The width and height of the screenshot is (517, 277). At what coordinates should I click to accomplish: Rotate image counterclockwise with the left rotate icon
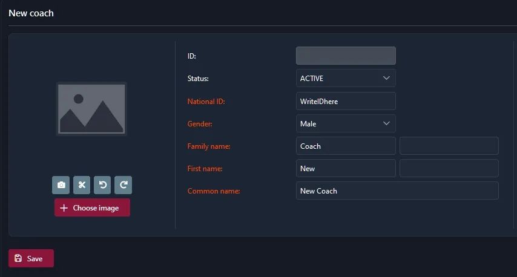(x=102, y=185)
